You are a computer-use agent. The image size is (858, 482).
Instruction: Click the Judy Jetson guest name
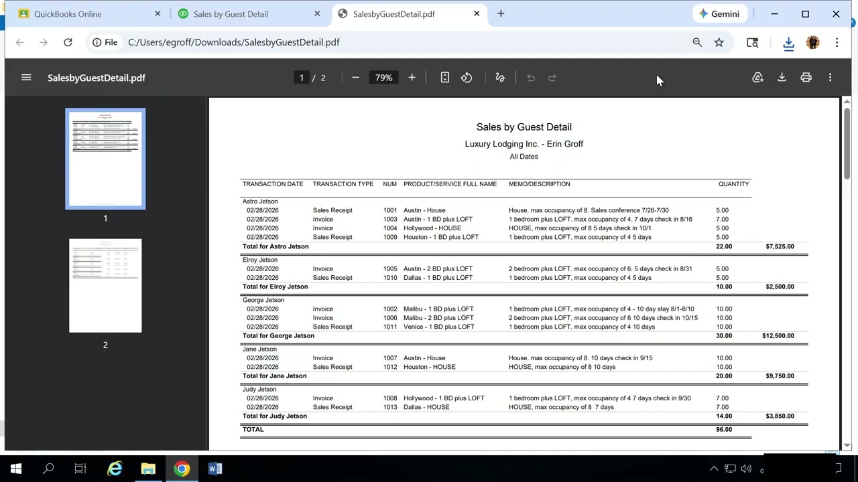[x=259, y=389]
